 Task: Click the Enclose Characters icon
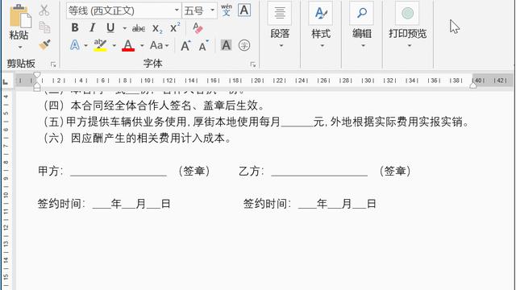tap(244, 45)
